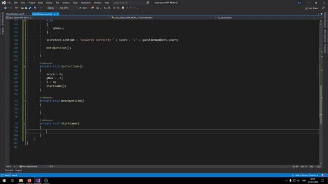Open the tab list overflow arrow
Screen dimensions: 328x184
tap(318, 14)
